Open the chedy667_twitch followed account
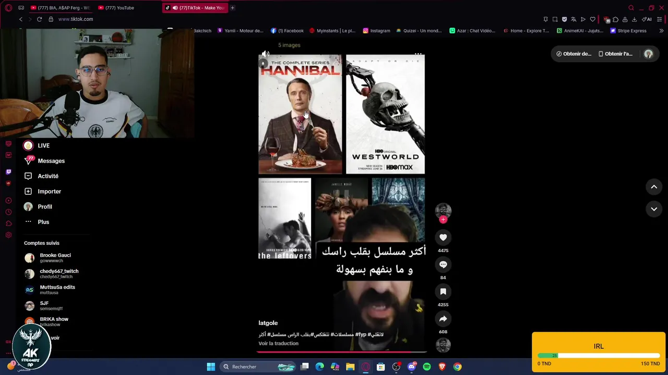Viewport: 668px width, 375px height. point(59,274)
